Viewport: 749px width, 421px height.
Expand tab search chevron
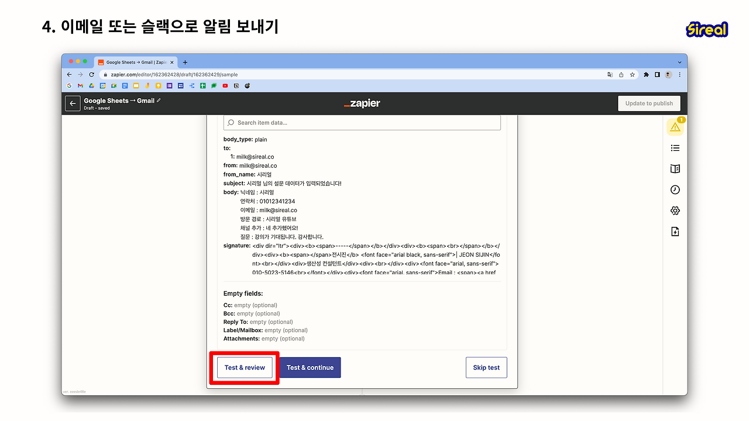point(679,62)
